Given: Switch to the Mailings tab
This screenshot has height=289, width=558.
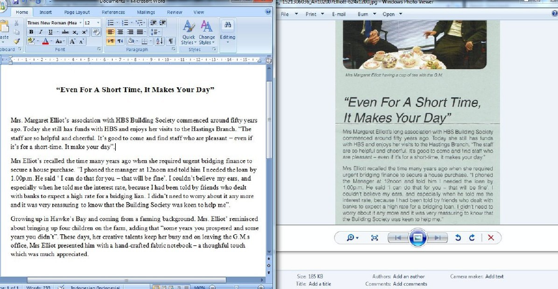Looking at the screenshot, I should 146,12.
